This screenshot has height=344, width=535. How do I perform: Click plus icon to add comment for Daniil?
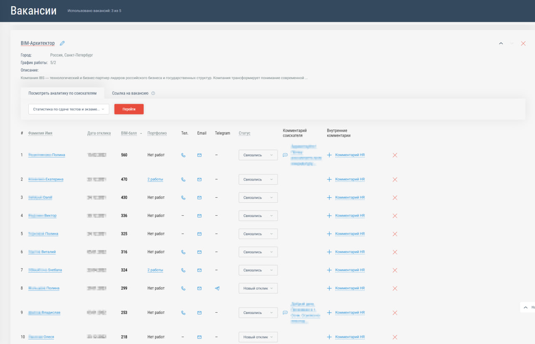coord(329,198)
